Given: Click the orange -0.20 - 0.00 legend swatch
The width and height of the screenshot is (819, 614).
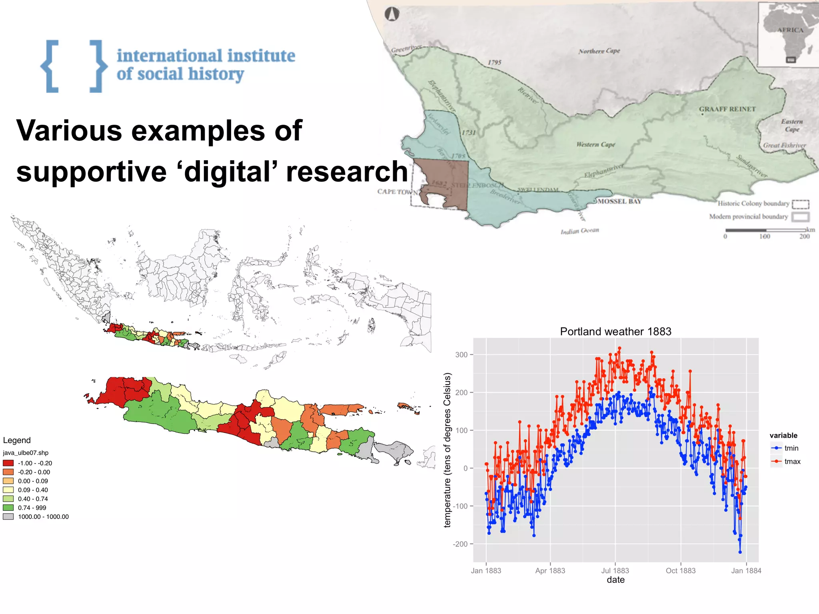Looking at the screenshot, I should [8, 472].
